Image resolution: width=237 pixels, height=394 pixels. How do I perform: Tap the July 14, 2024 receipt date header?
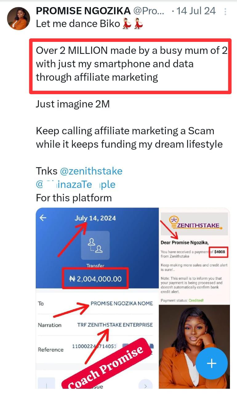click(x=95, y=218)
